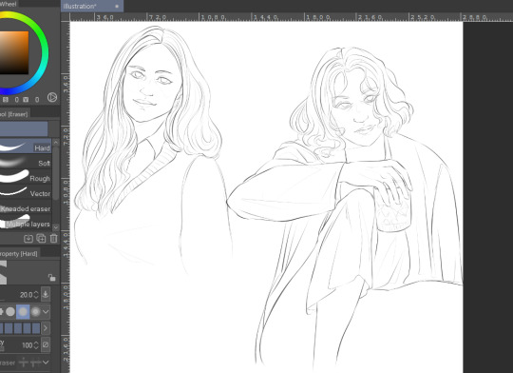This screenshot has height=373, width=513.
Task: Open the Color Wheel panel tab
Action: click(x=9, y=4)
